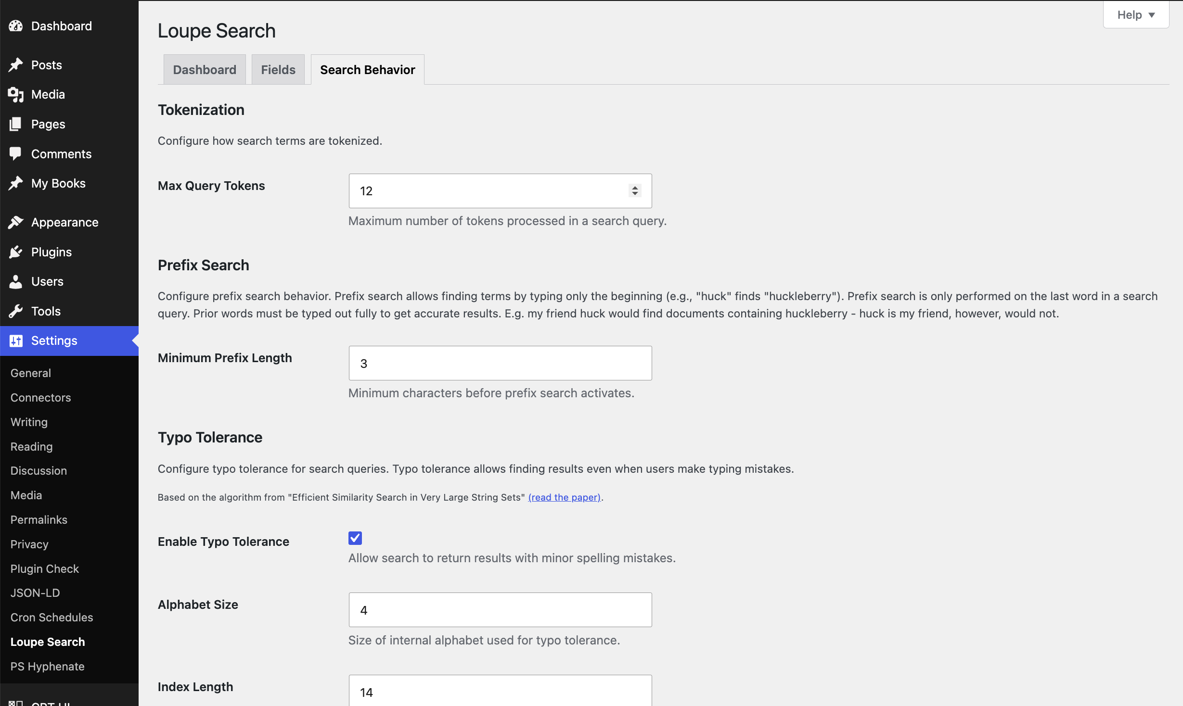Focus the Minimum Prefix Length field
The width and height of the screenshot is (1183, 706).
pos(500,363)
